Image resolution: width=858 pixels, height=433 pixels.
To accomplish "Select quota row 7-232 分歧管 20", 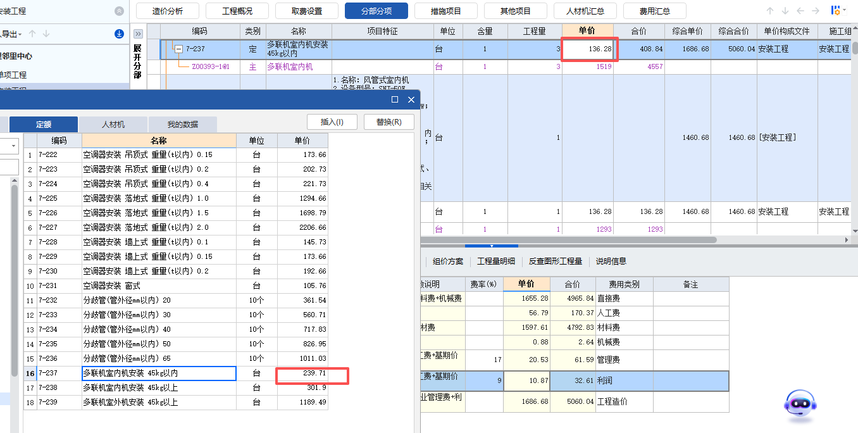I will pos(176,301).
